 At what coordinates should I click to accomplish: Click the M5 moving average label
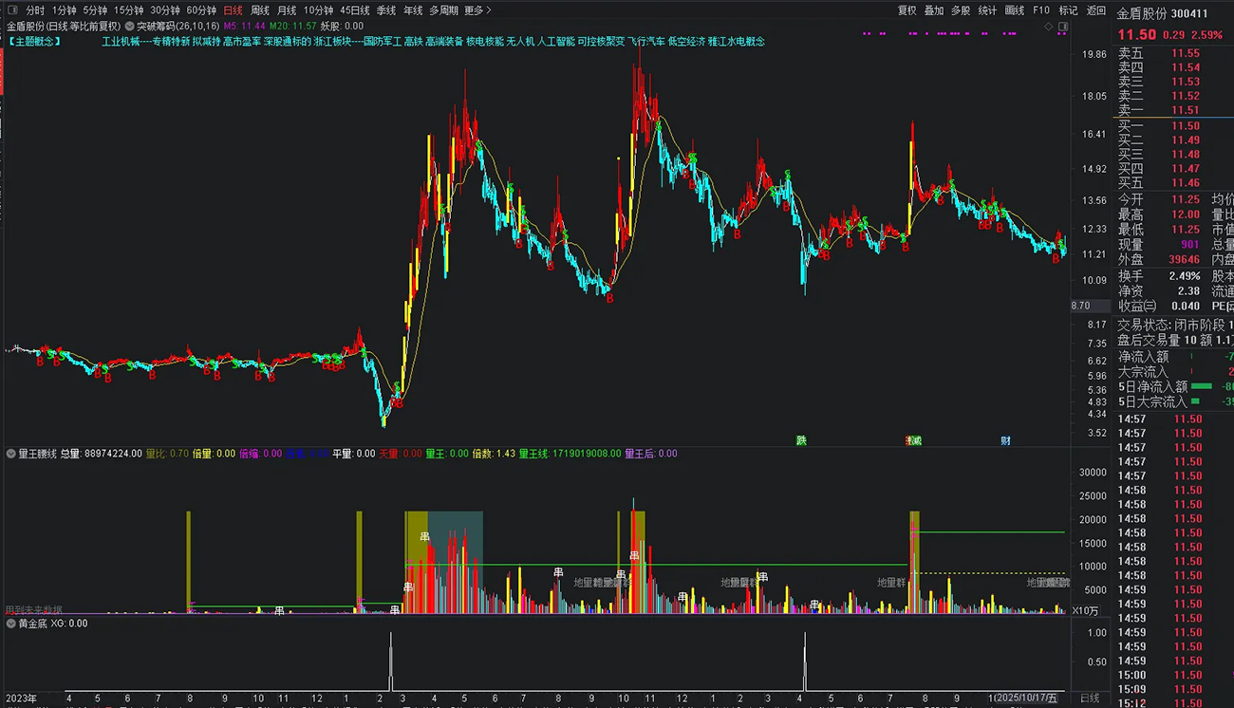(244, 27)
